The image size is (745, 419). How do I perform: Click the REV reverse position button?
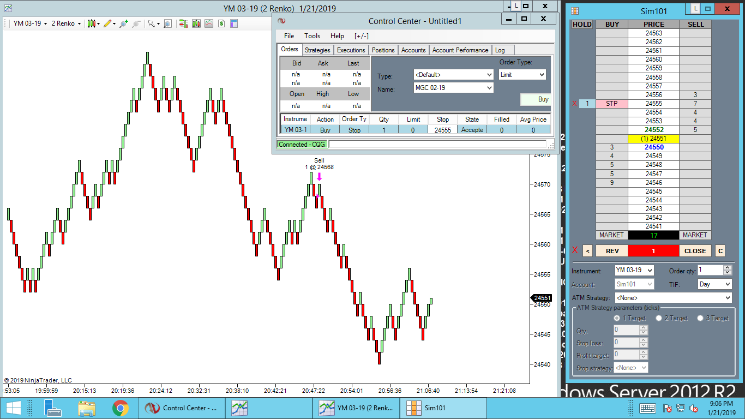[612, 251]
